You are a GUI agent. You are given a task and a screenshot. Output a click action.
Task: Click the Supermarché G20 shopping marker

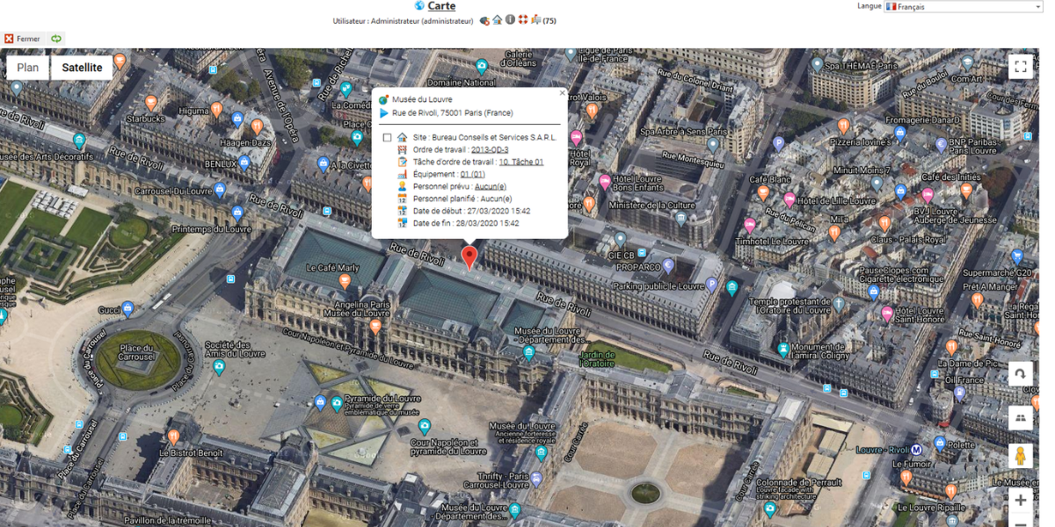click(x=1018, y=256)
